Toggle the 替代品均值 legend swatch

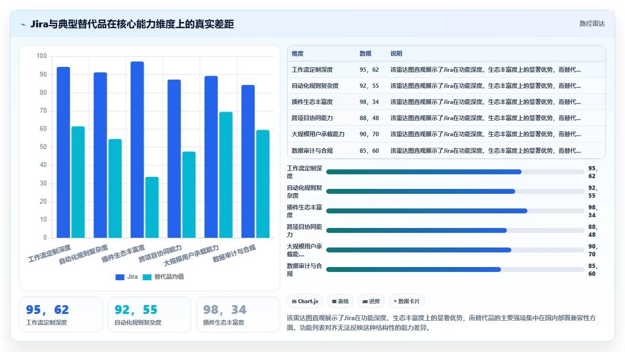click(147, 277)
